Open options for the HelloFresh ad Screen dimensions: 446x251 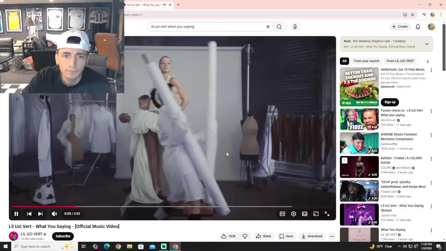[431, 70]
